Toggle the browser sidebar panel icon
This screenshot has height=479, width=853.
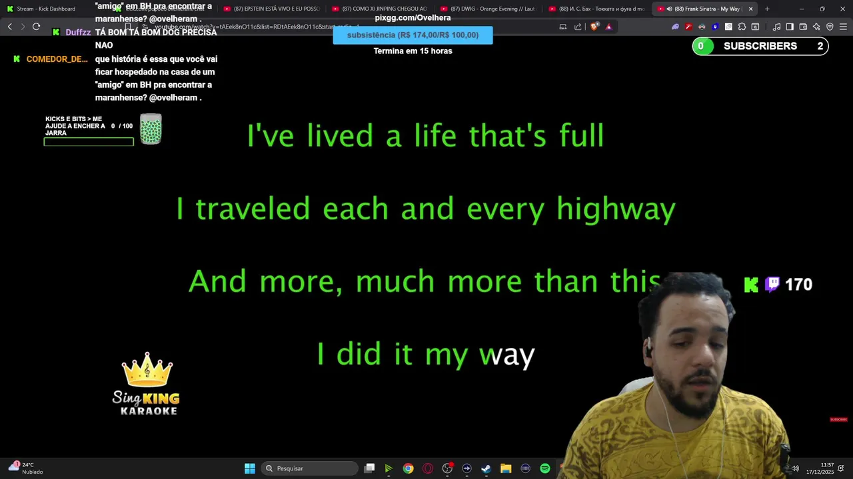click(x=790, y=27)
